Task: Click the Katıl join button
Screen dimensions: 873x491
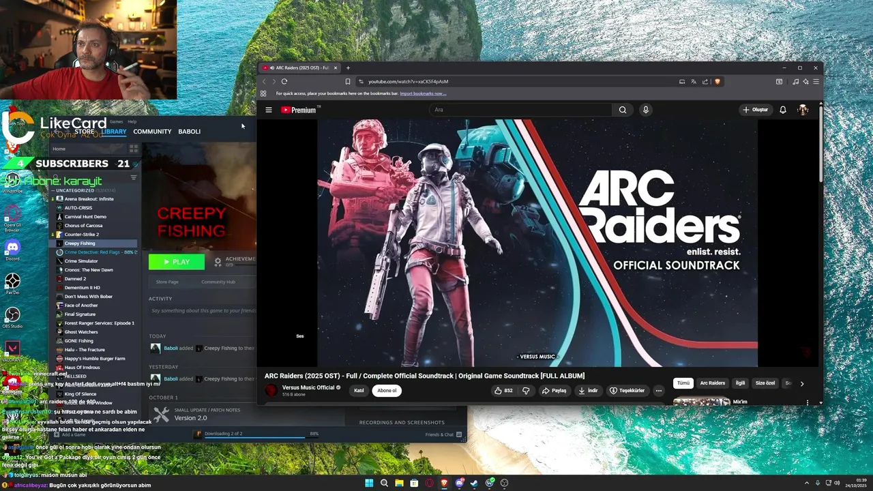Action: [359, 391]
